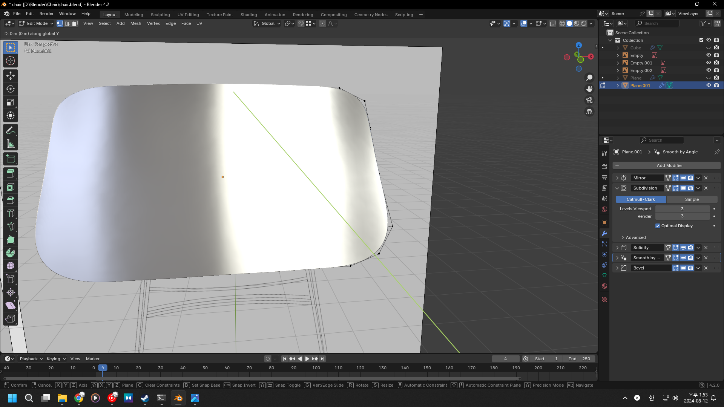Select the 3D Cursor tool
Screen dimensions: 724x407
[11, 61]
